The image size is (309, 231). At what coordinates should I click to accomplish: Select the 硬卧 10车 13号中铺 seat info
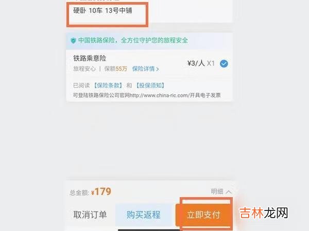(102, 10)
